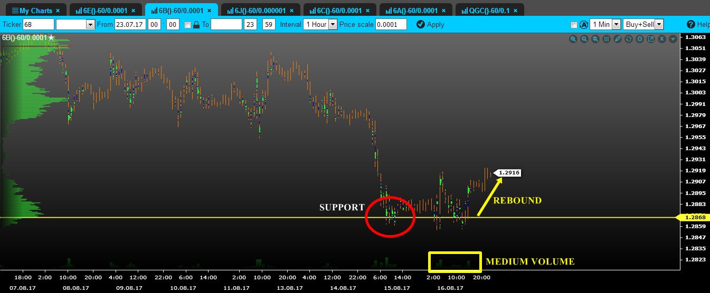Screen dimensions: 710x293
Task: Click the Price scale input field
Action: [x=391, y=24]
